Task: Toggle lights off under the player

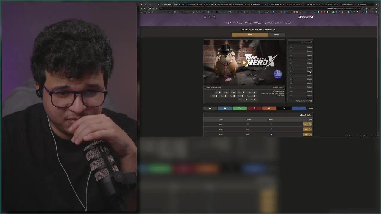Action: point(216,87)
